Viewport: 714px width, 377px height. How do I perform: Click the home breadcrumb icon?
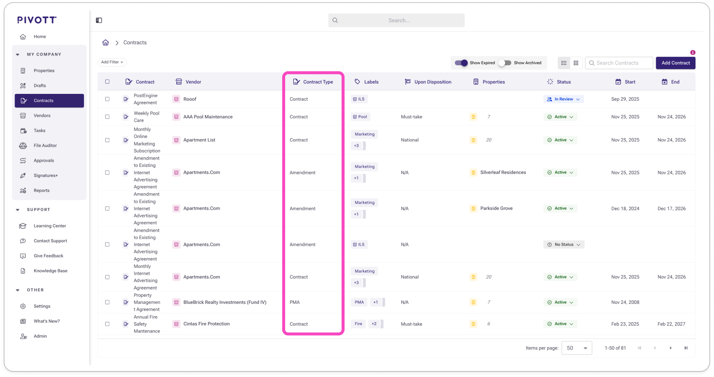105,43
